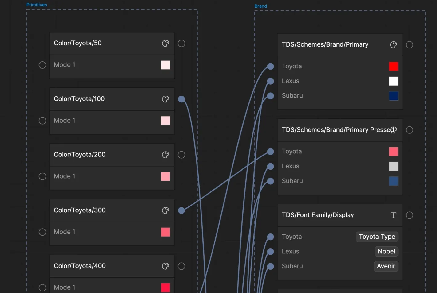437x293 pixels.
Task: Open the Color/Toyota/400 Mode 1 swatch
Action: point(165,288)
